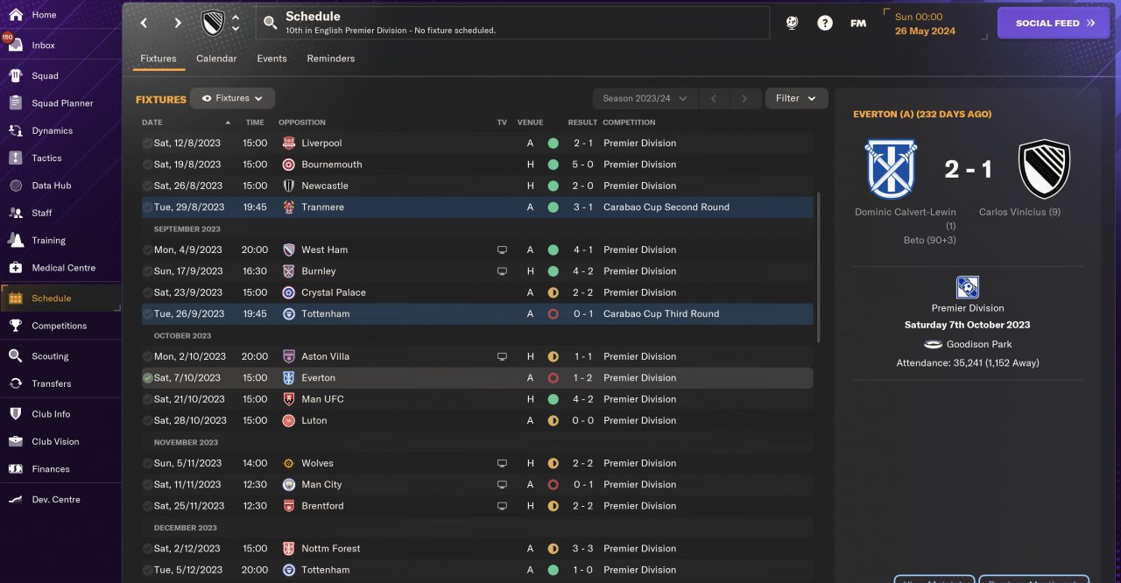Open the Scouting magnifier icon
Image resolution: width=1121 pixels, height=583 pixels.
click(15, 356)
